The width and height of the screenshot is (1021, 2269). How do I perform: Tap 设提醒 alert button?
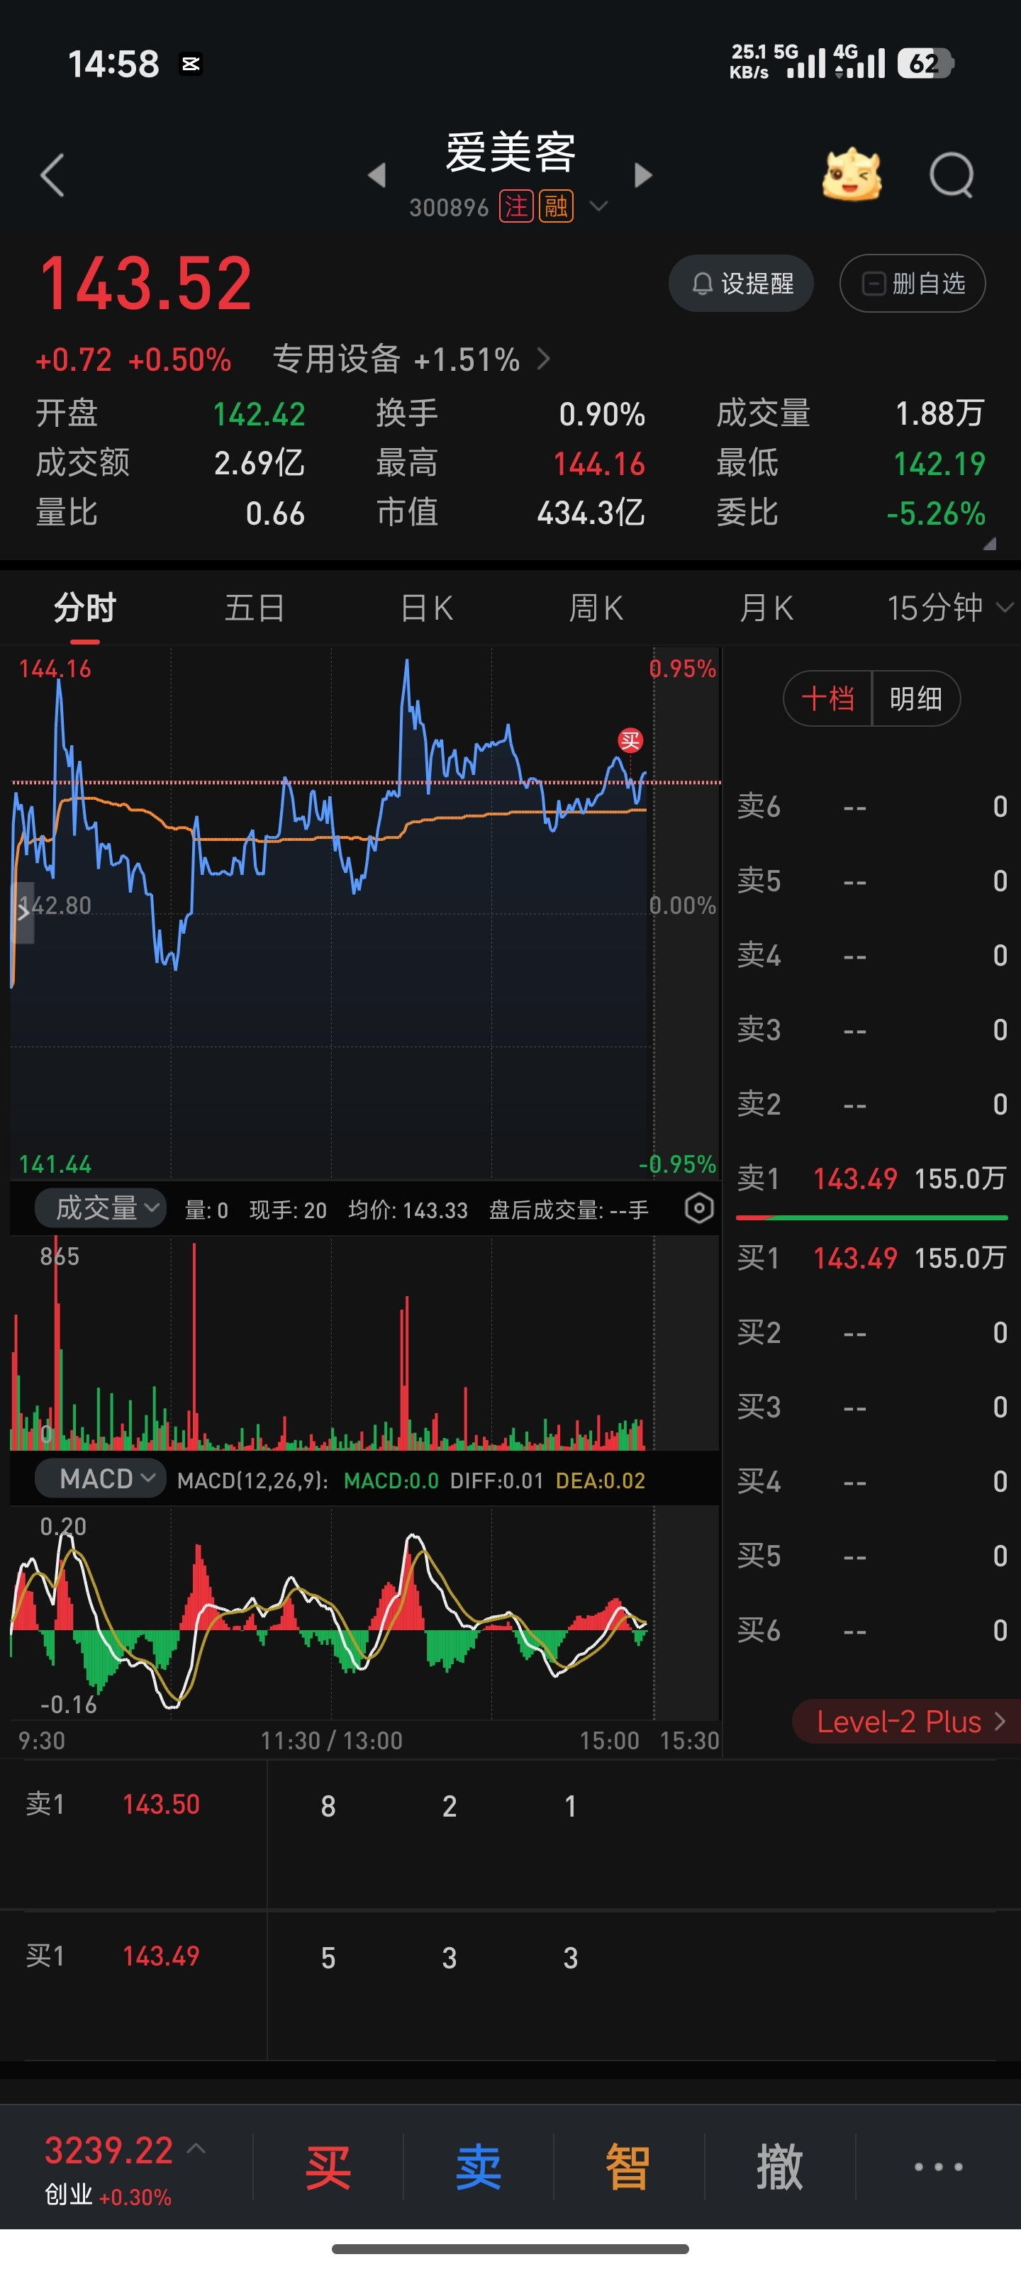pyautogui.click(x=741, y=283)
